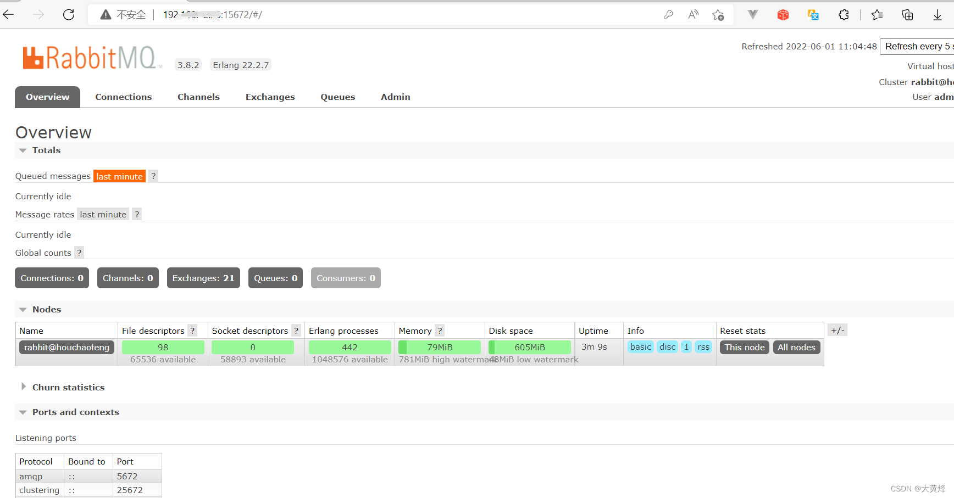
Task: Open the Channels tab
Action: point(198,97)
